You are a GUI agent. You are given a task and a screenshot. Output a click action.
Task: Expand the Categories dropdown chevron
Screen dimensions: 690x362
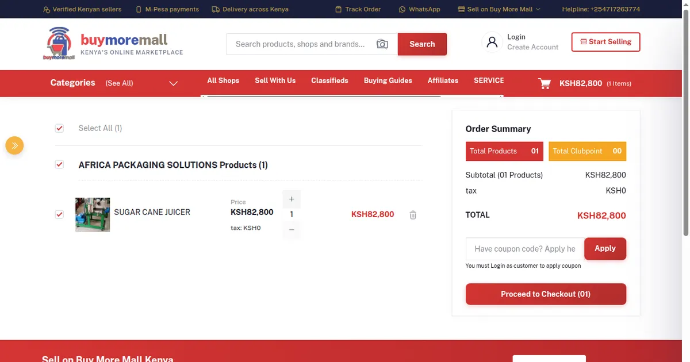173,83
